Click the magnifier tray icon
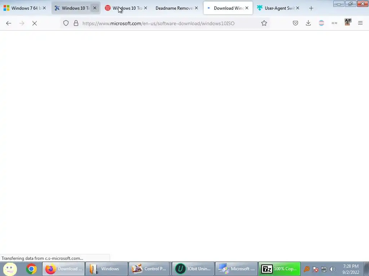This screenshot has width=369, height=276. [307, 269]
